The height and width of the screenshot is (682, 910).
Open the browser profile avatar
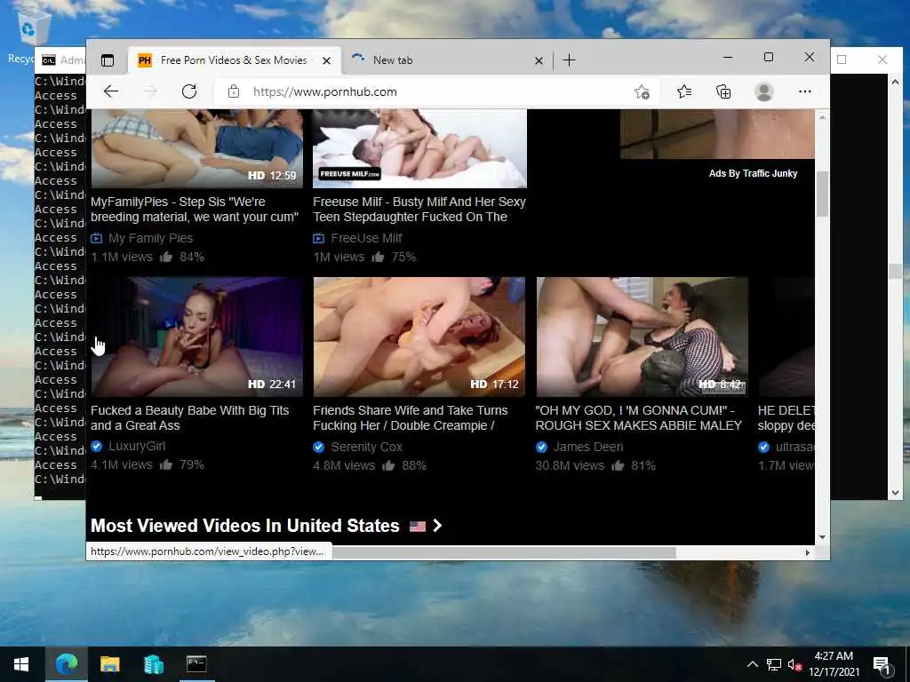click(763, 91)
